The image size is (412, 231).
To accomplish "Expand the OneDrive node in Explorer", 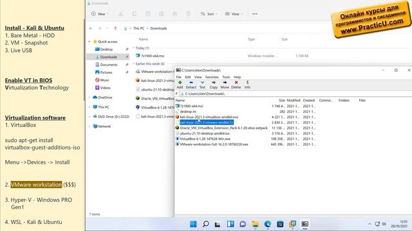I will tap(89, 98).
